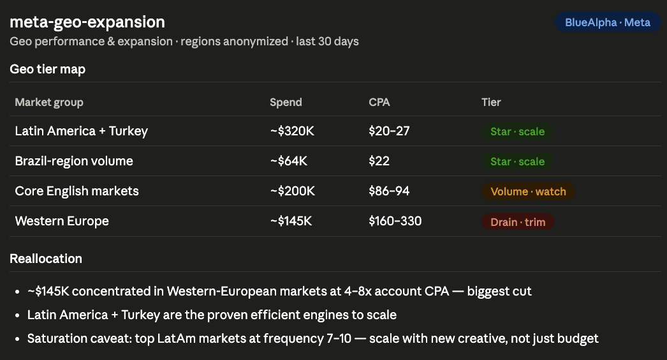Click the ~$320K spend value
The image size is (667, 360).
click(x=292, y=131)
